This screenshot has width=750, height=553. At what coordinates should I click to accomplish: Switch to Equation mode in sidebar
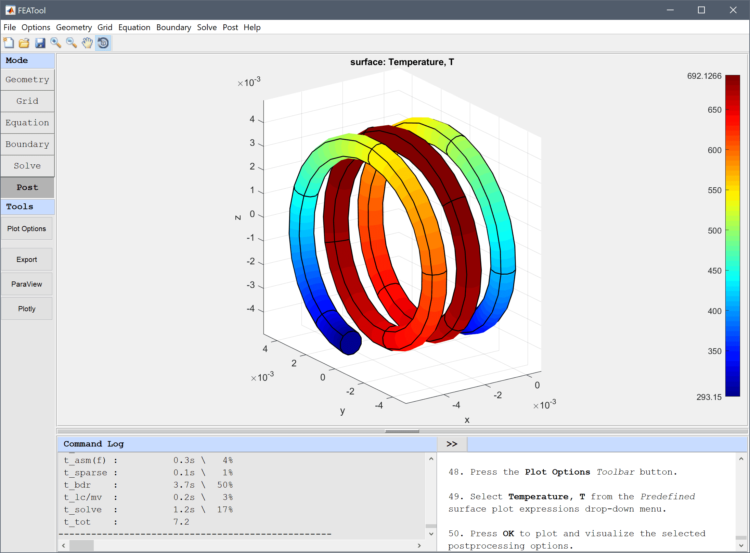click(x=27, y=123)
